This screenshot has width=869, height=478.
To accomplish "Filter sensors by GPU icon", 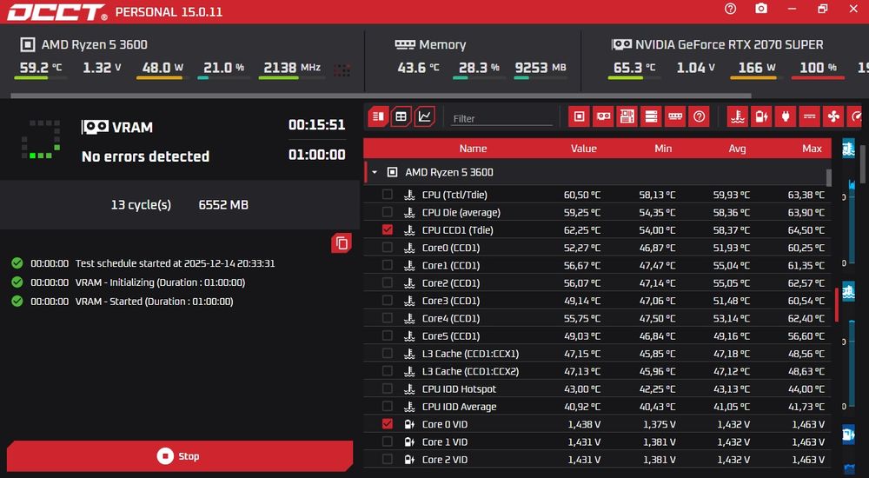I will (603, 116).
